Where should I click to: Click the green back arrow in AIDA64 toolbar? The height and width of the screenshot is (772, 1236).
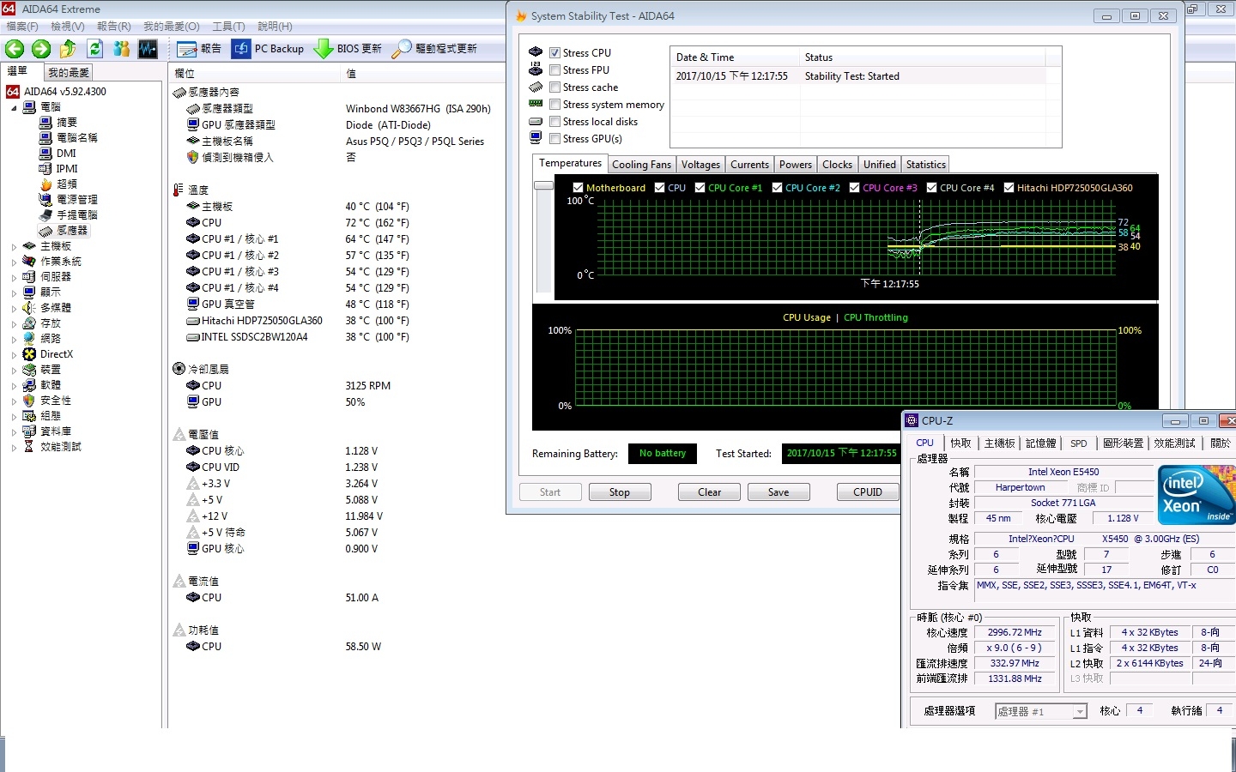click(x=15, y=49)
